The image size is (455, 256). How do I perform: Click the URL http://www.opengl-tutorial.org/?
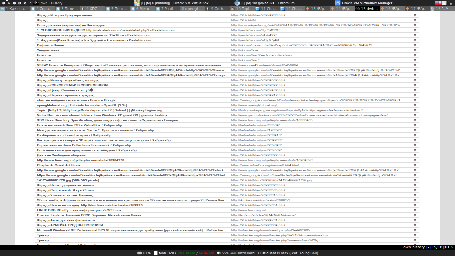click(254, 105)
